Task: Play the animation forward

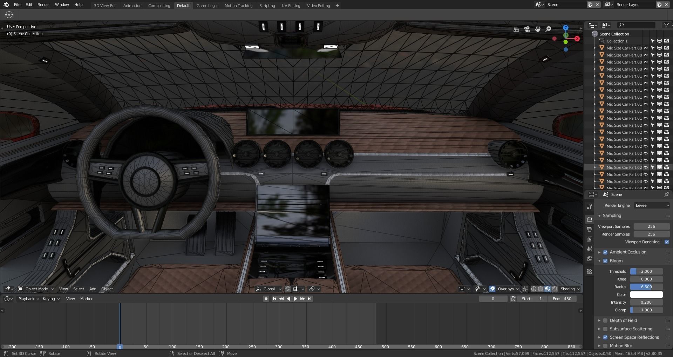Action: click(295, 299)
